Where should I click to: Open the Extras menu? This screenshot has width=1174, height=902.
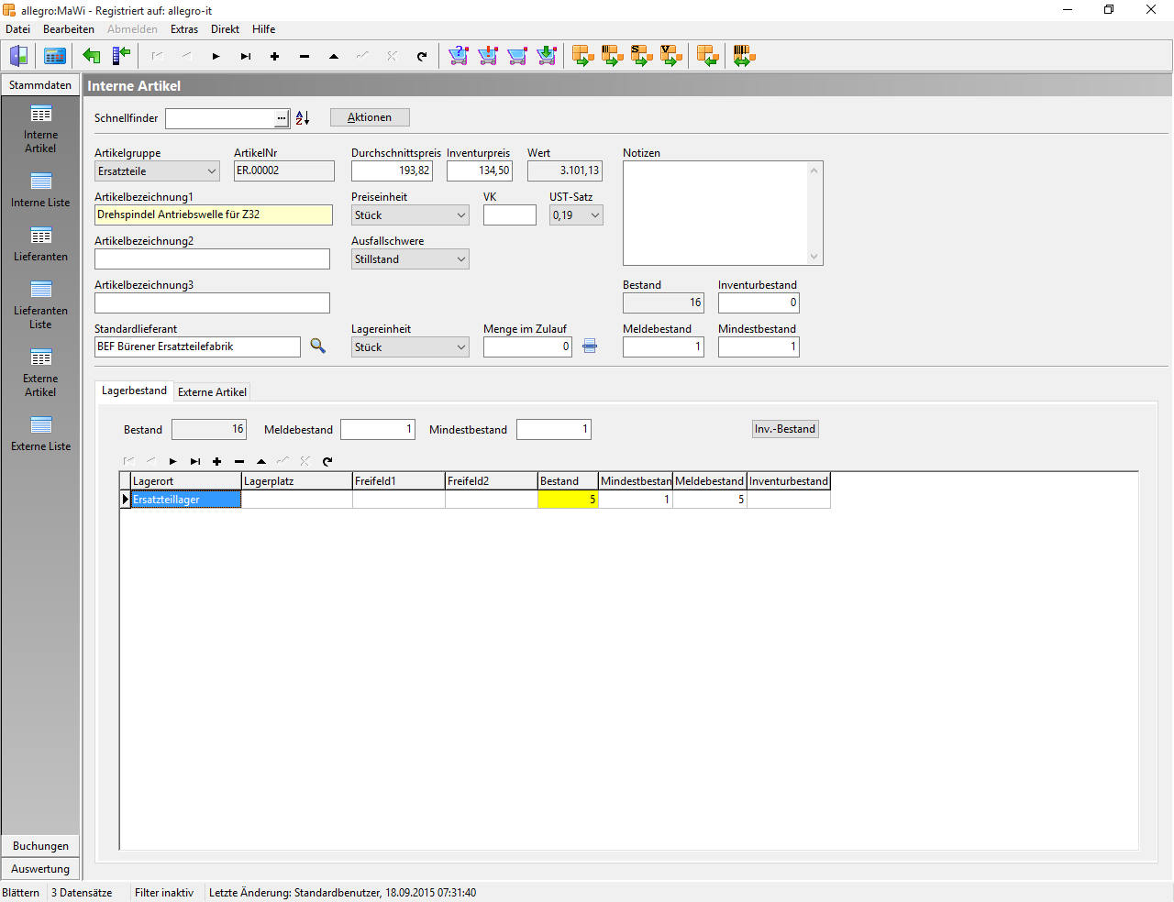tap(183, 29)
